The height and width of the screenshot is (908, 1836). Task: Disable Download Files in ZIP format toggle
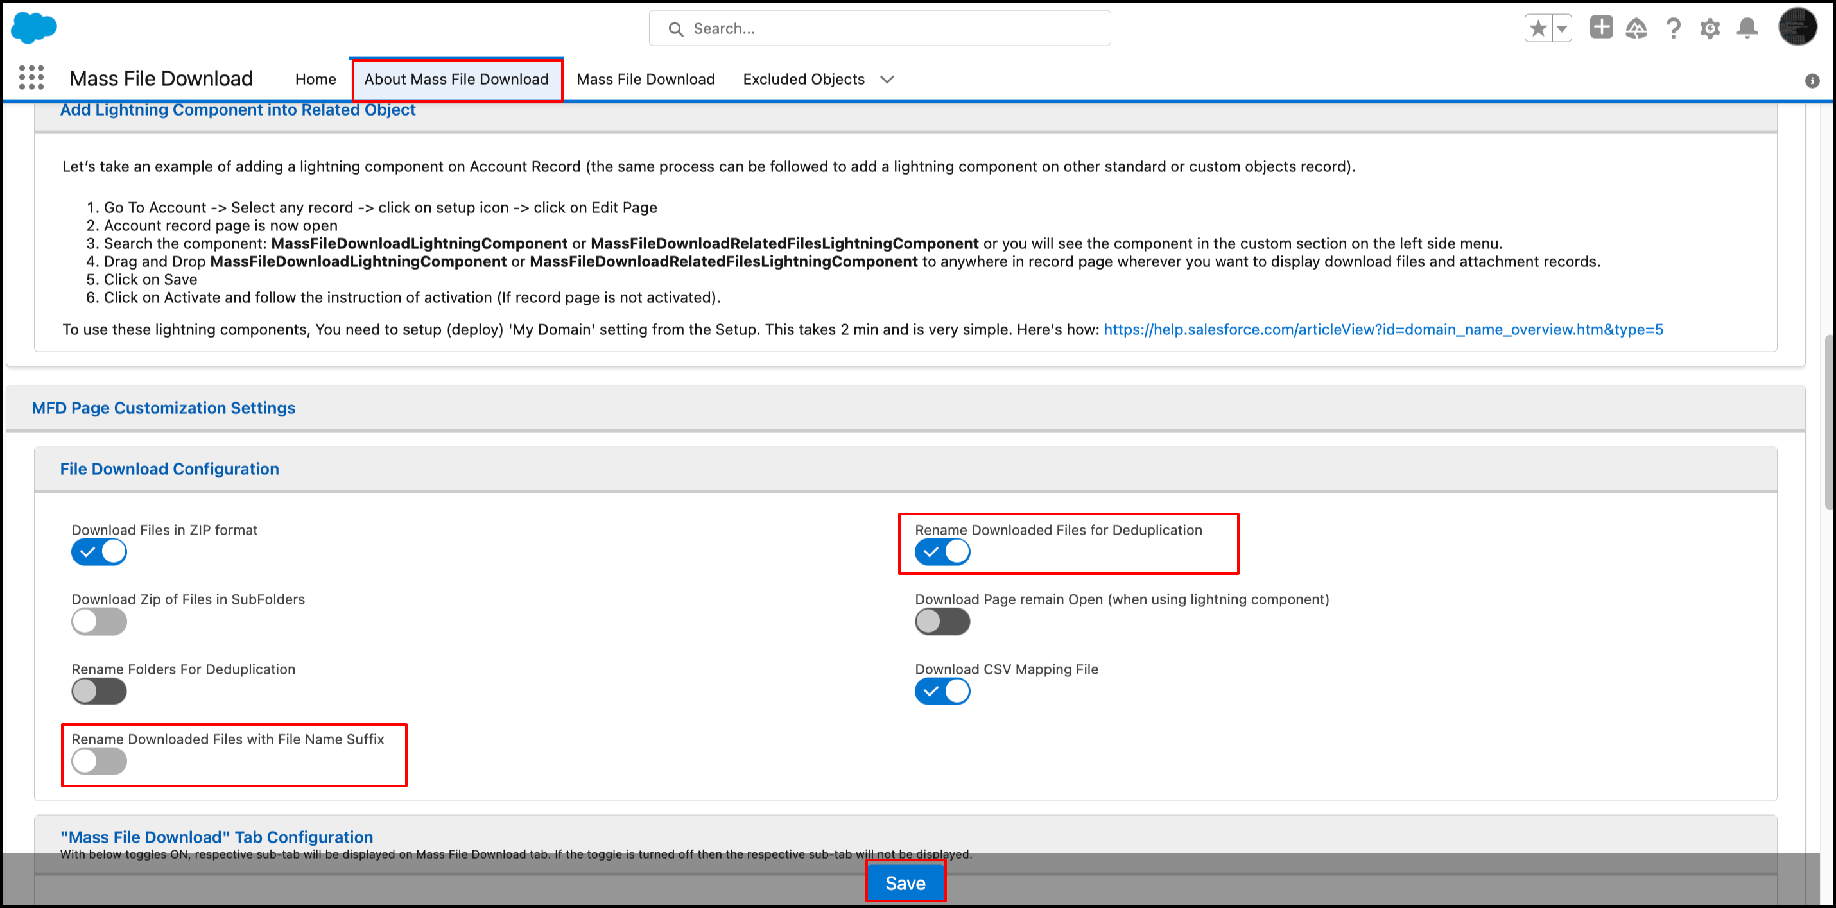coord(99,553)
